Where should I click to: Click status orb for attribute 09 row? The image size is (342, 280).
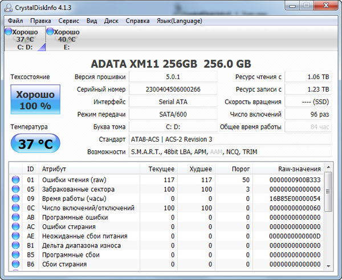(15, 199)
